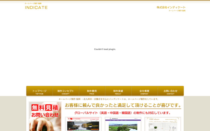
Task: Open トップページ TOP PAGE menu item
Action: (39, 91)
